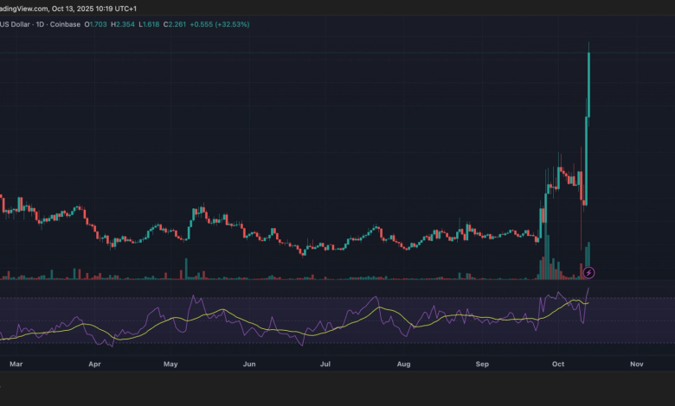Click the May label on time axis
Viewport: 675px width, 406px height.
click(x=170, y=365)
